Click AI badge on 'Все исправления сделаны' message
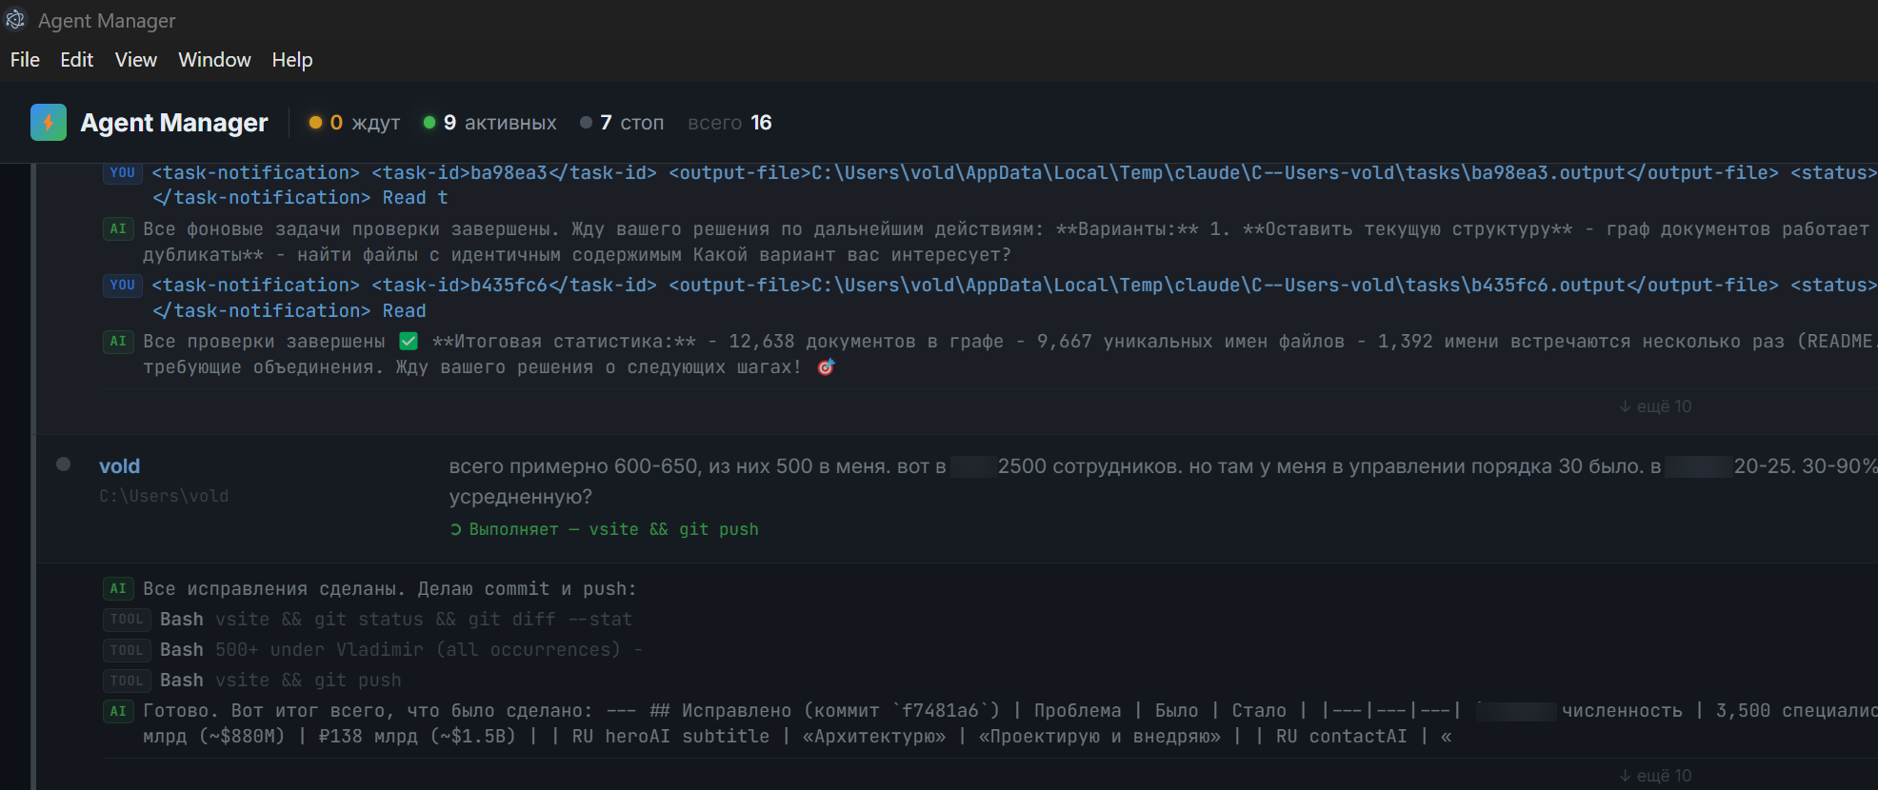Screen dimensions: 1878x790 tap(118, 588)
